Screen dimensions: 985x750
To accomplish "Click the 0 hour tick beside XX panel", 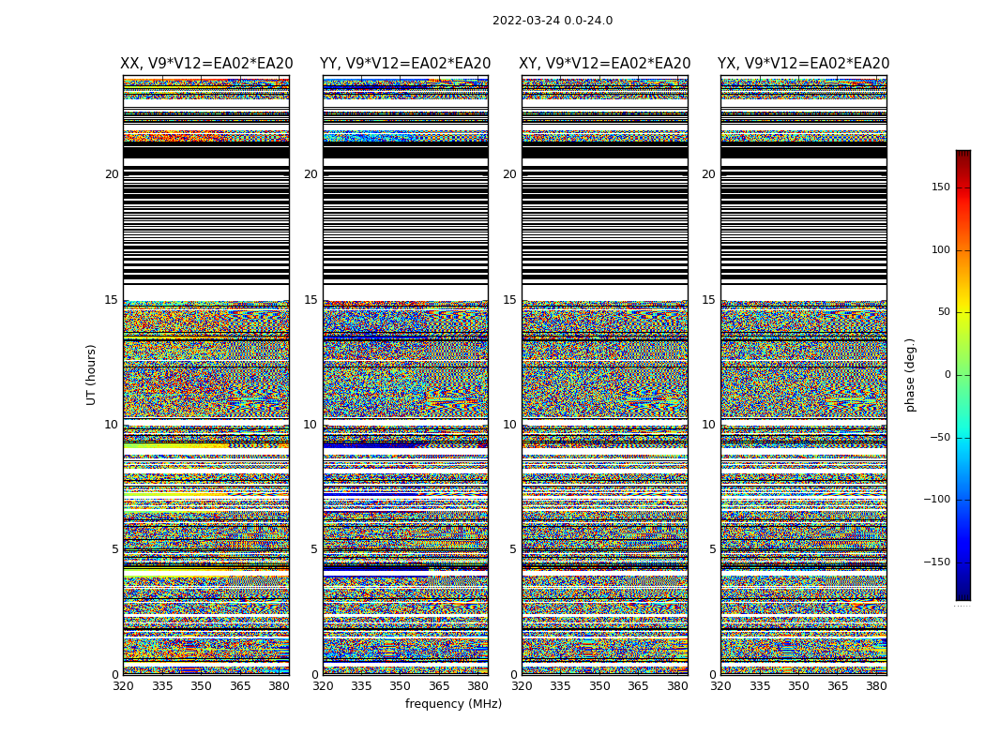I will (115, 675).
